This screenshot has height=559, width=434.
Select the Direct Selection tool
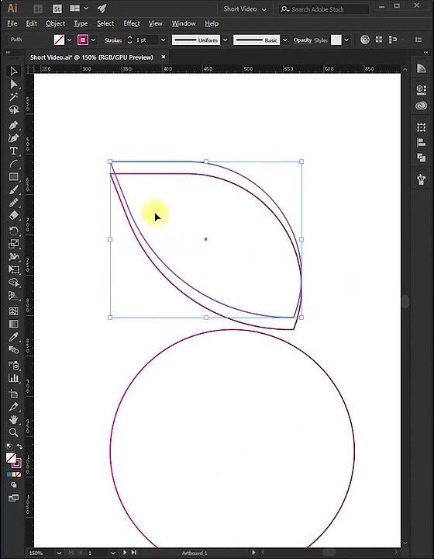(x=13, y=84)
